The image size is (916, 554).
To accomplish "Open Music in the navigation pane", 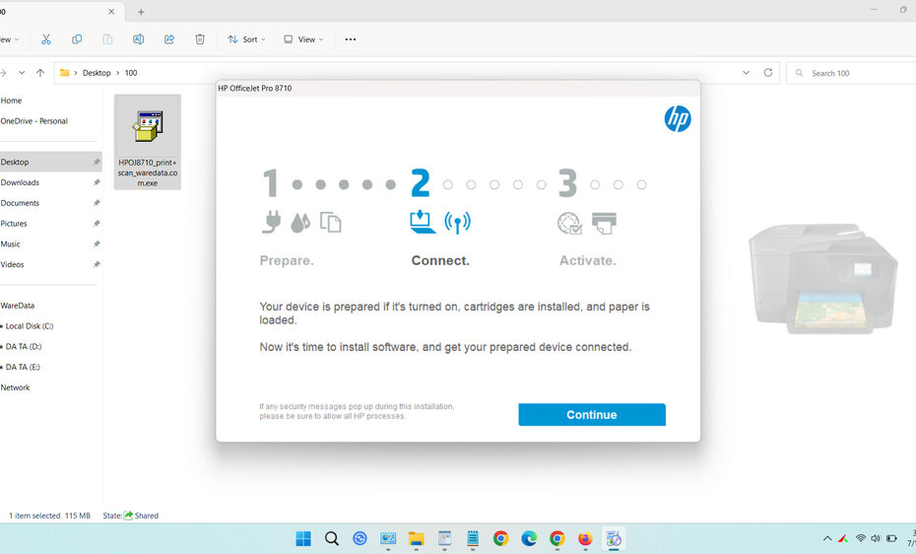I will coord(11,243).
